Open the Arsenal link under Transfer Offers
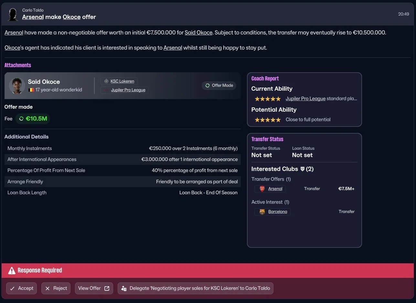 pos(275,189)
